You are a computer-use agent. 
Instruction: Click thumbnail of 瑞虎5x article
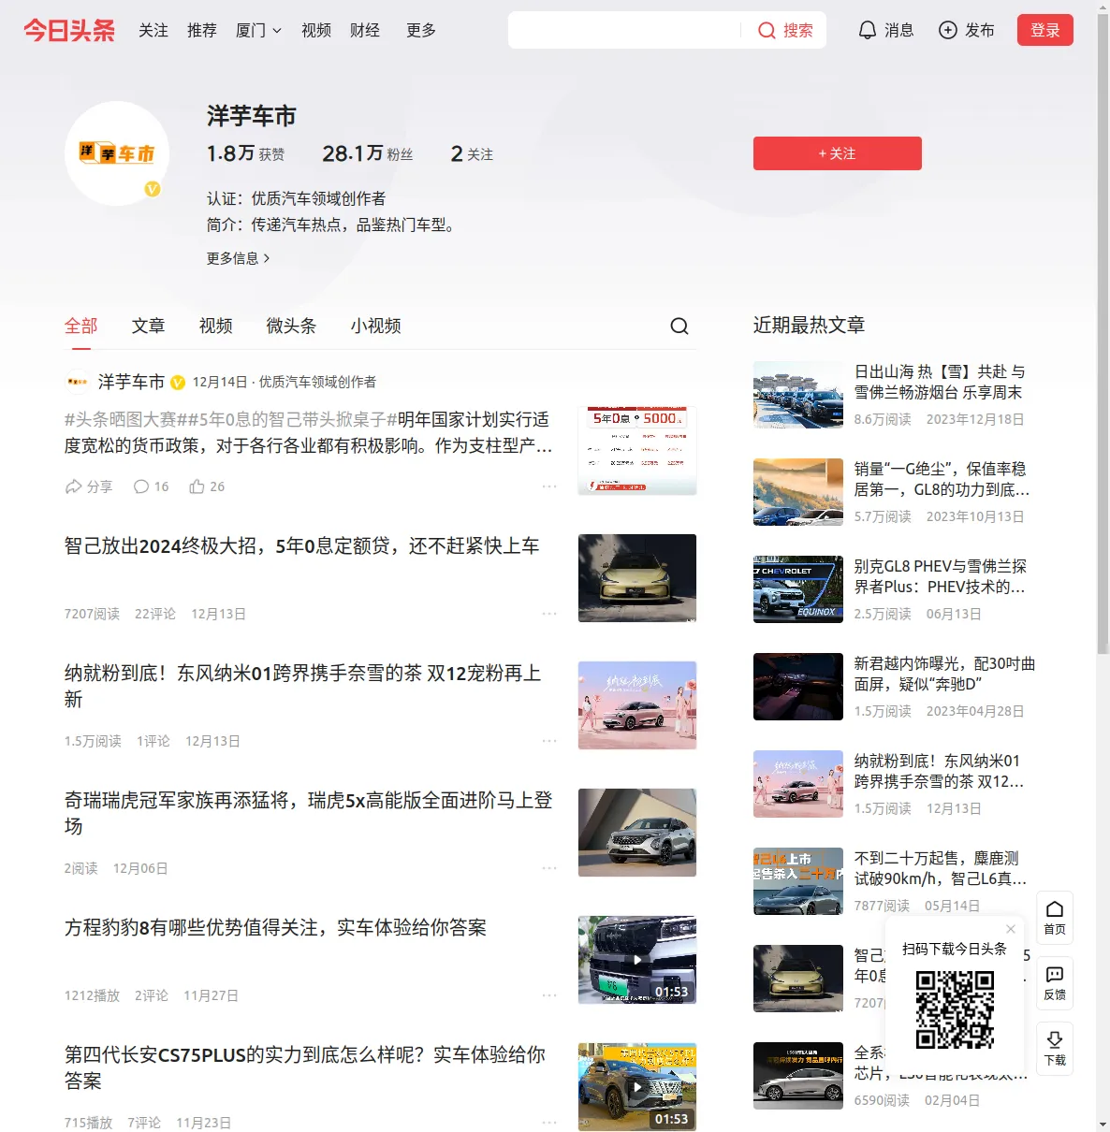click(x=637, y=833)
